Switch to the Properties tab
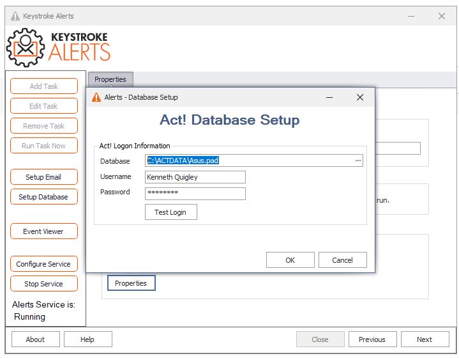The width and height of the screenshot is (459, 358). coord(110,79)
